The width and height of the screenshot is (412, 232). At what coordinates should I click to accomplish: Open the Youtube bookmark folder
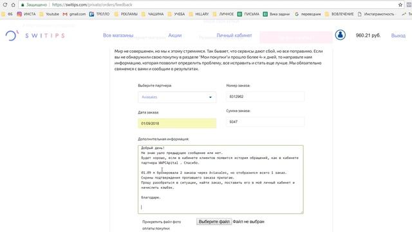(49, 14)
